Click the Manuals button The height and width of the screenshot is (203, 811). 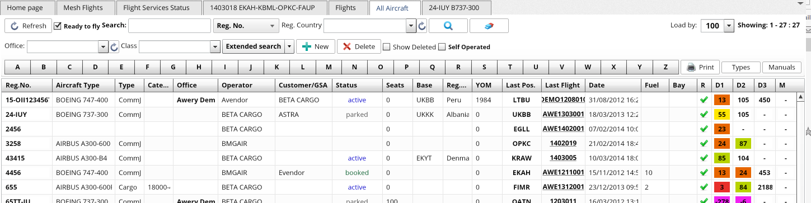click(781, 67)
